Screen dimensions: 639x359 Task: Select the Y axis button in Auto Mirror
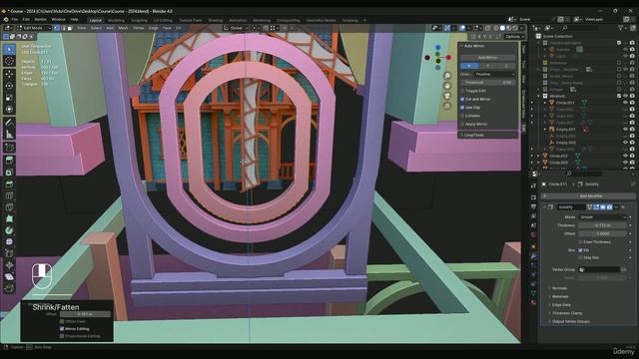[x=488, y=66]
